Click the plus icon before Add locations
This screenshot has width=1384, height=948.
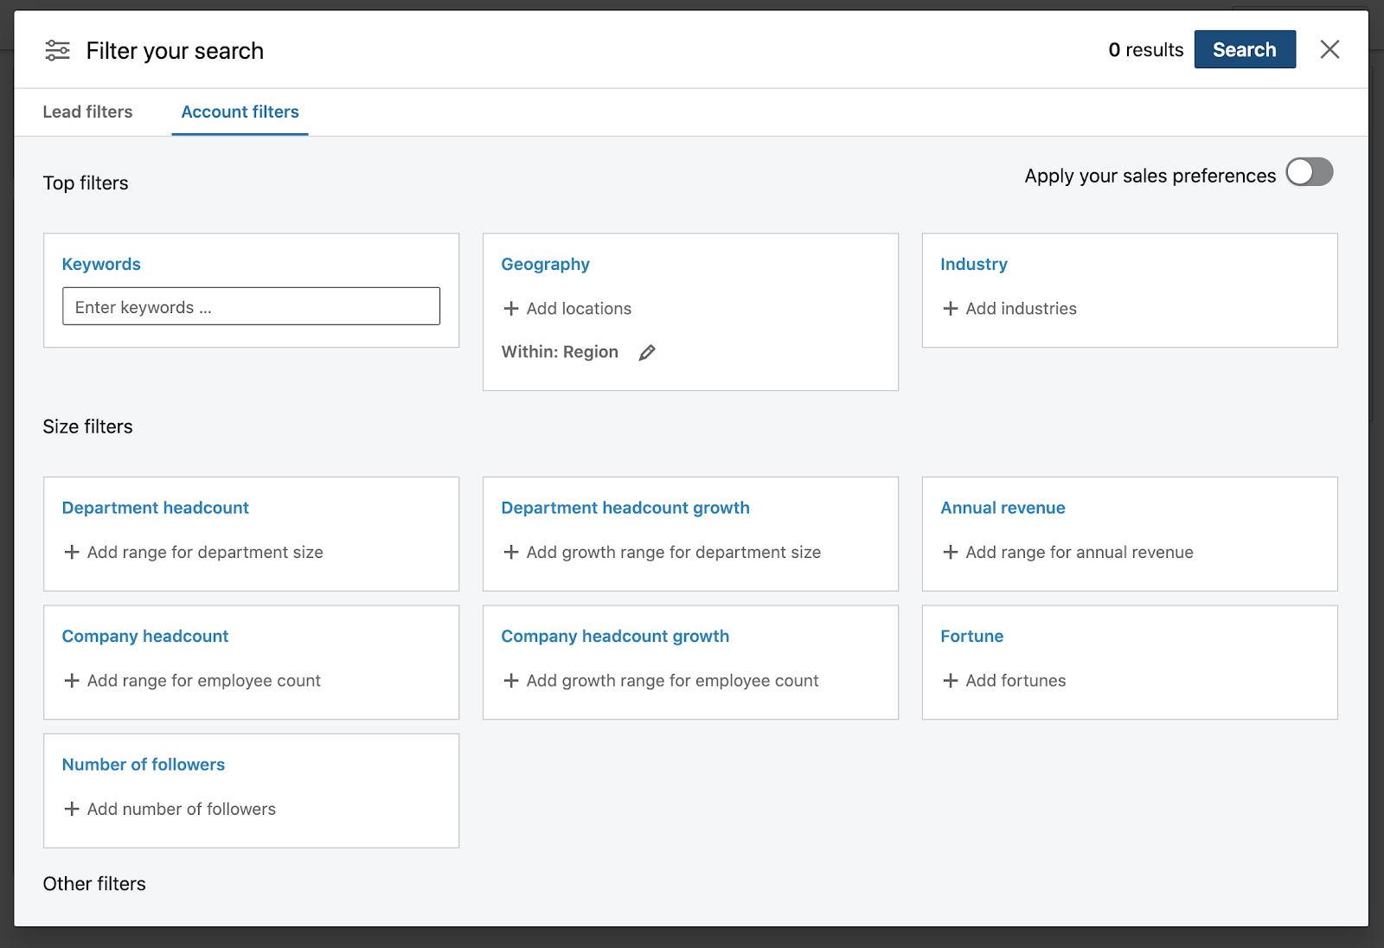pyautogui.click(x=511, y=309)
